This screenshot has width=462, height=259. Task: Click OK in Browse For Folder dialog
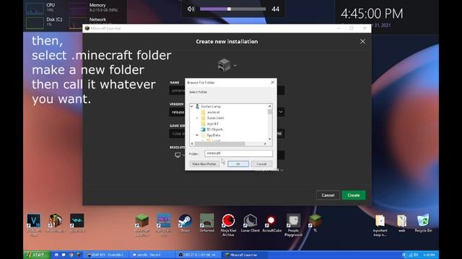coord(238,164)
